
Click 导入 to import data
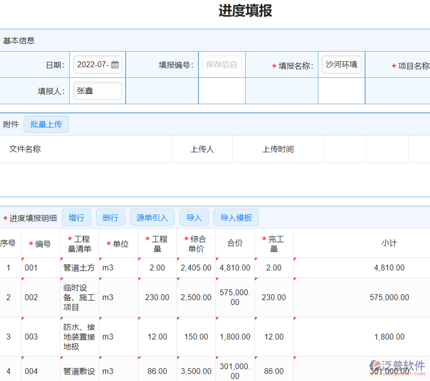tap(194, 217)
